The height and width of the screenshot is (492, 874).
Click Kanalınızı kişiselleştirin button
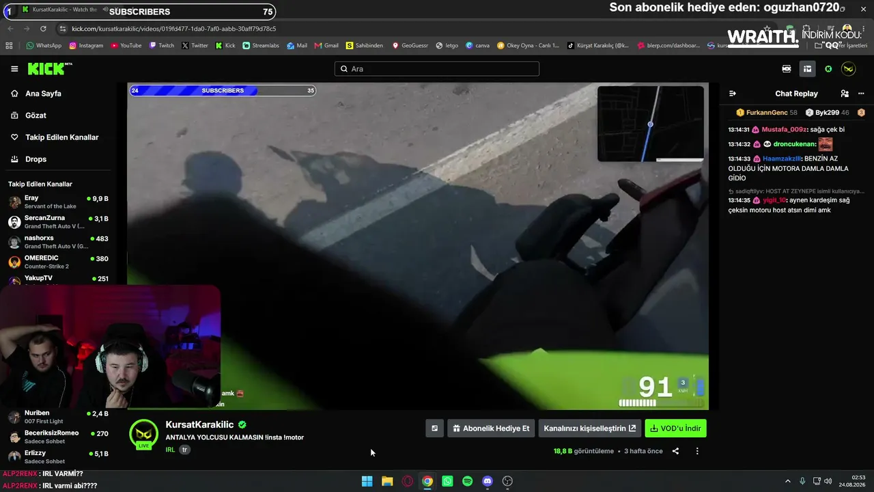(x=590, y=428)
